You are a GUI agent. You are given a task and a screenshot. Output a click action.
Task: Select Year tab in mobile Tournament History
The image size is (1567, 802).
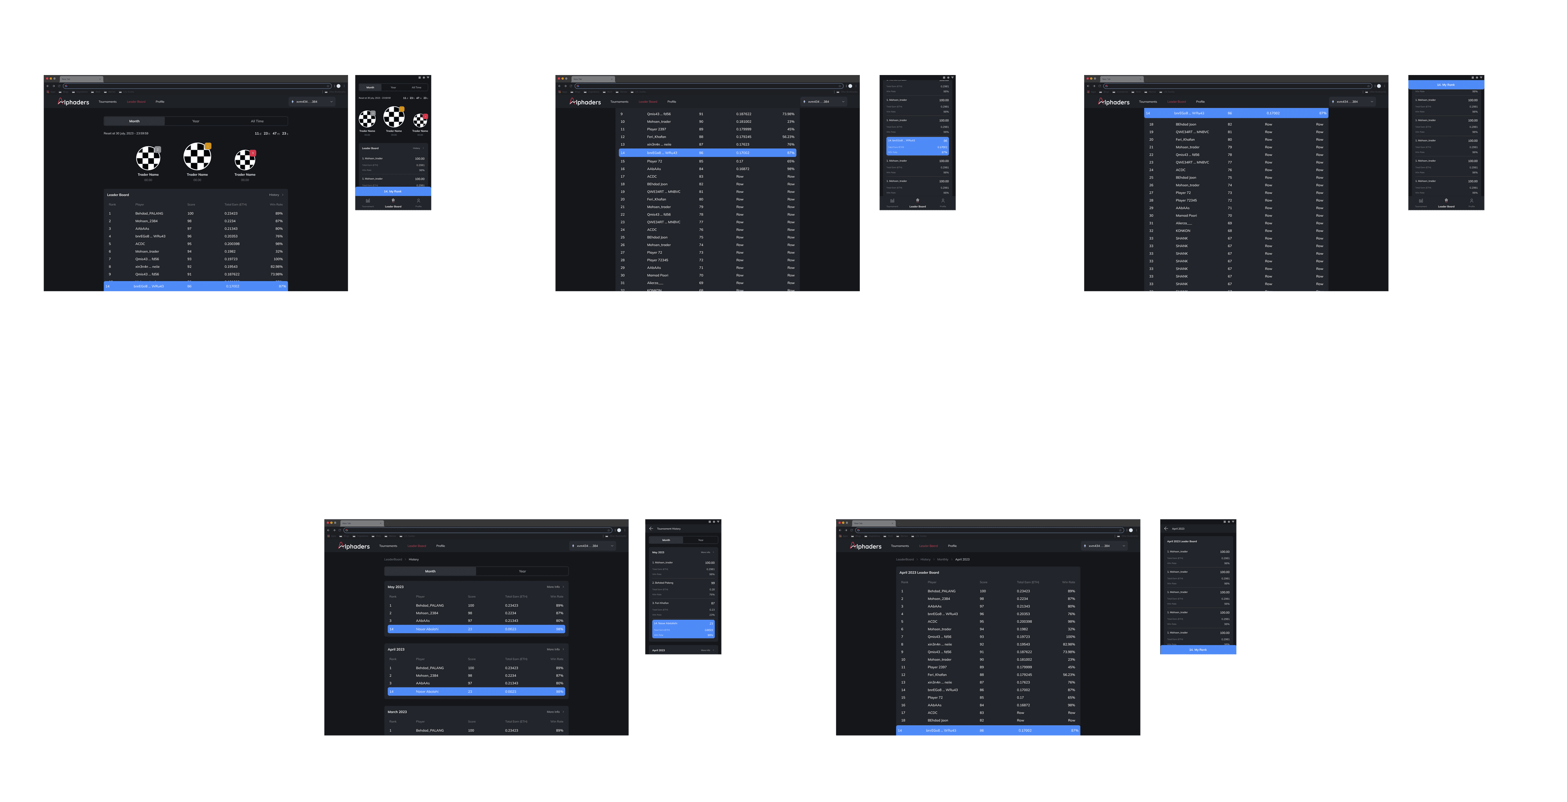[x=701, y=540]
